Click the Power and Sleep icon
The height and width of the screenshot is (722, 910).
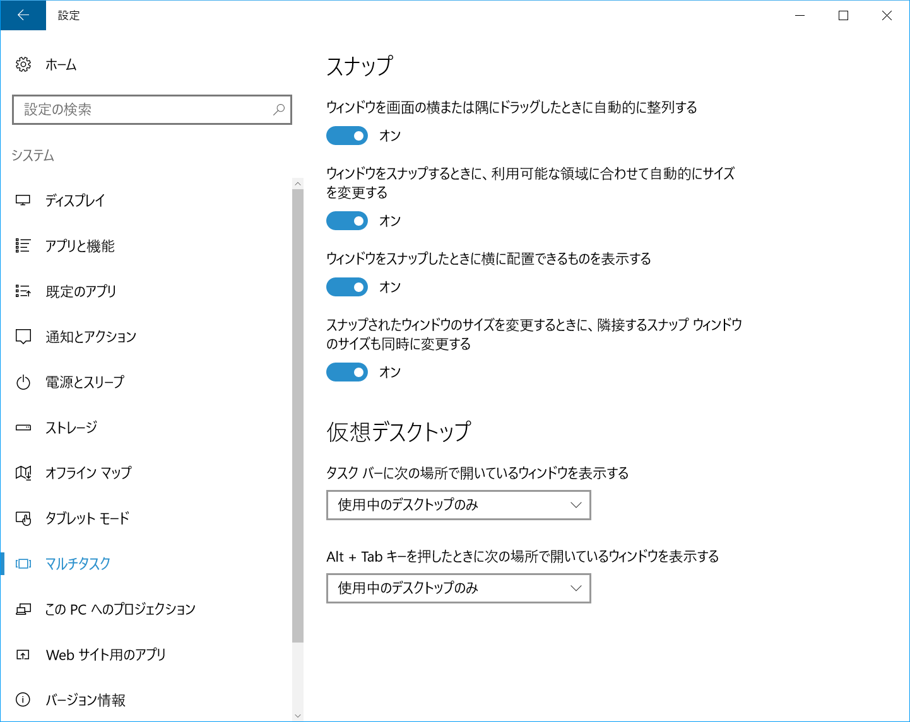[23, 382]
